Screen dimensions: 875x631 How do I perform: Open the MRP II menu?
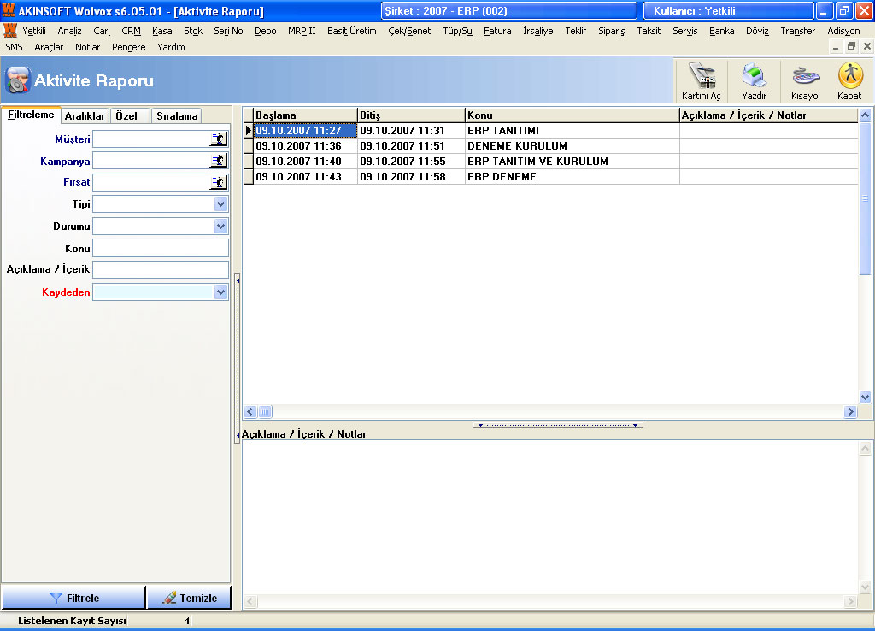coord(302,32)
